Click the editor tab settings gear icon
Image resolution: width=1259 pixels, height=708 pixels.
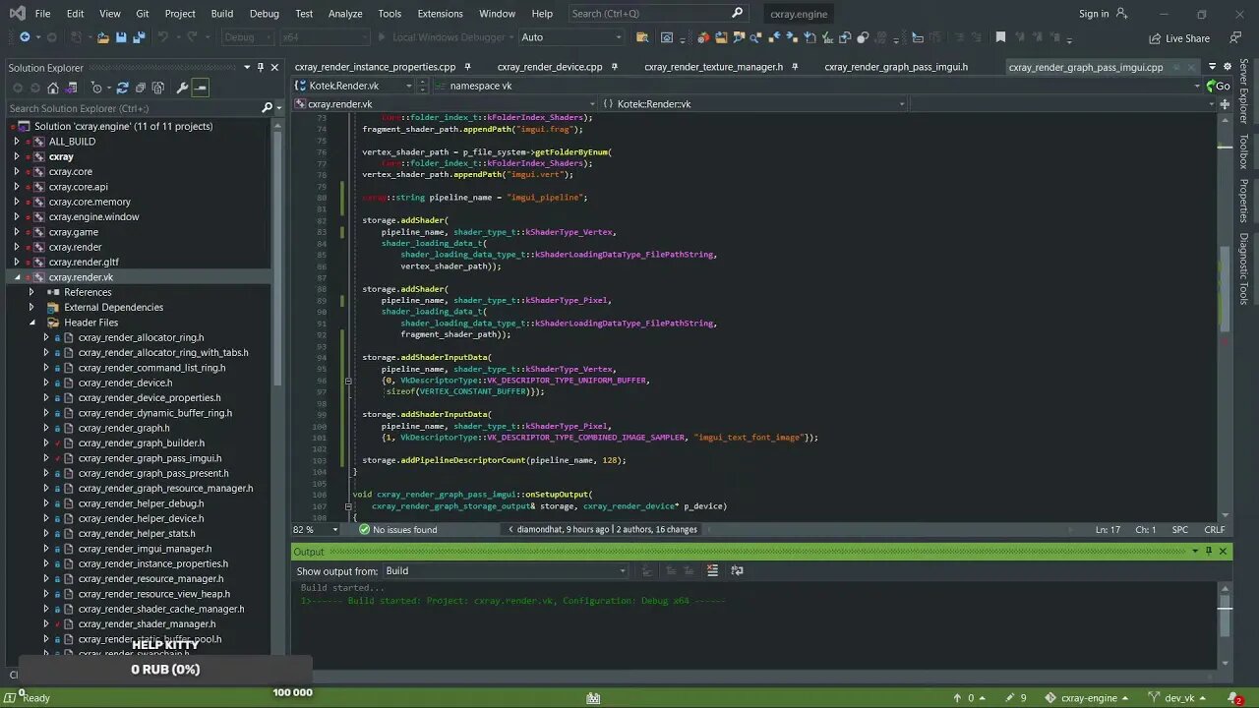coord(1228,67)
